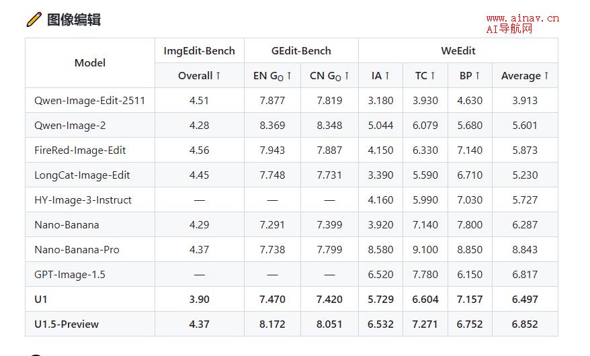
Task: Select the HY-Image-3-Instruct model name
Action: (83, 199)
